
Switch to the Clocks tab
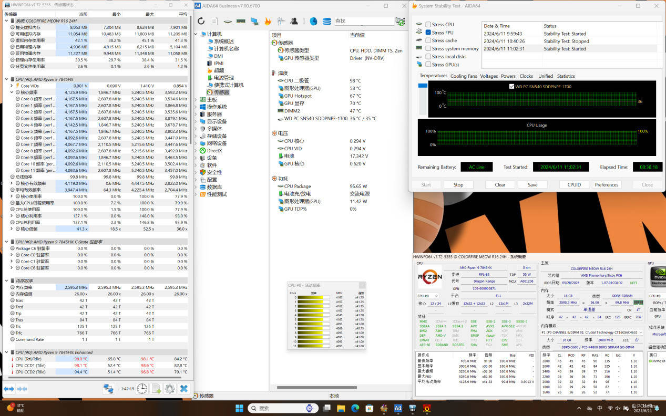coord(526,76)
